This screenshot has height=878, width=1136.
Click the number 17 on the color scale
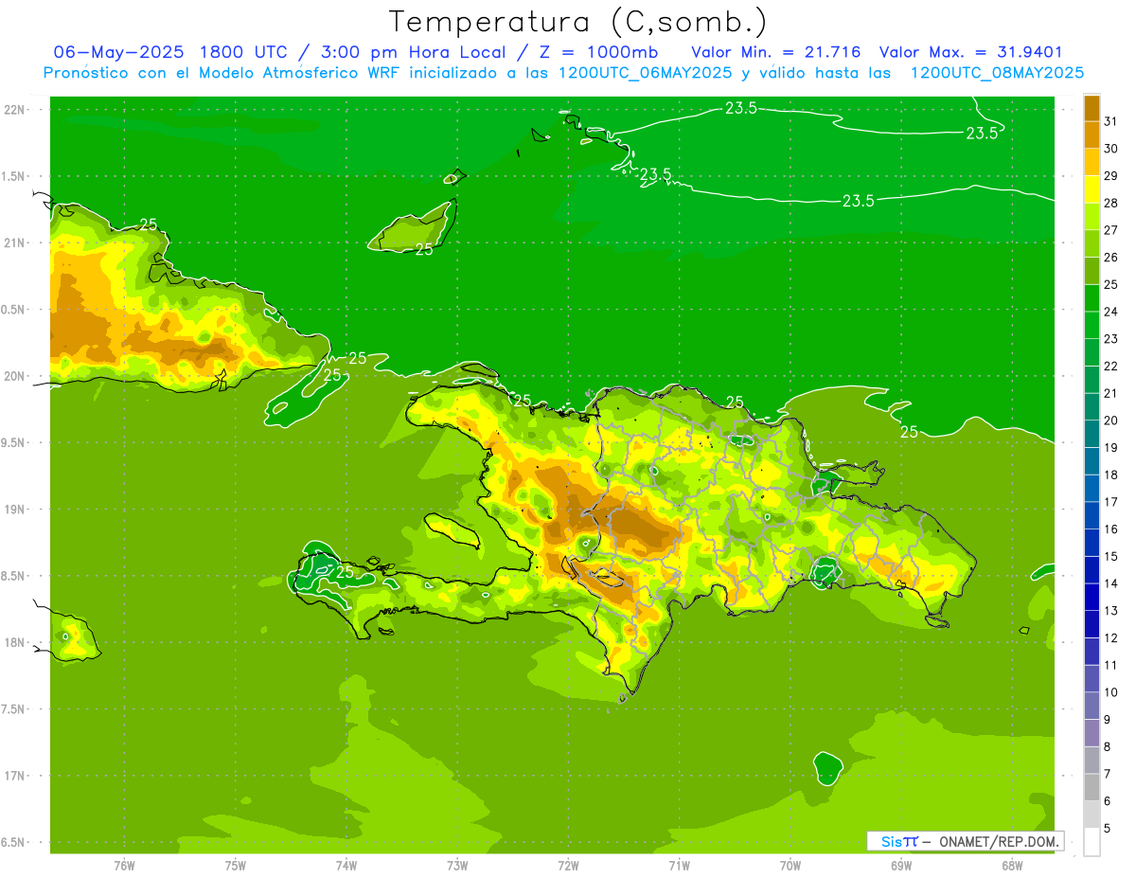click(x=1110, y=502)
